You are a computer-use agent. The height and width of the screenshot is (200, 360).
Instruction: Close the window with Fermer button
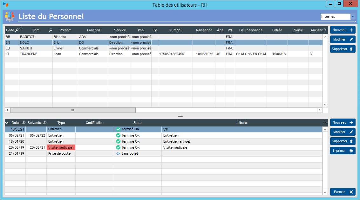click(343, 192)
